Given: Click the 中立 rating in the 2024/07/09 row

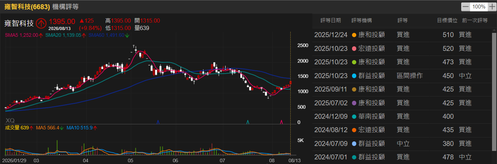Looking at the screenshot, I should click(403, 143).
